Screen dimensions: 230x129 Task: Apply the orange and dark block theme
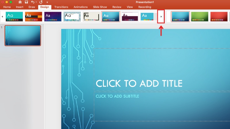[x=33, y=17]
